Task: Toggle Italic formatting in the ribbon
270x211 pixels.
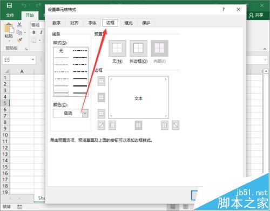Action: click(x=41, y=32)
